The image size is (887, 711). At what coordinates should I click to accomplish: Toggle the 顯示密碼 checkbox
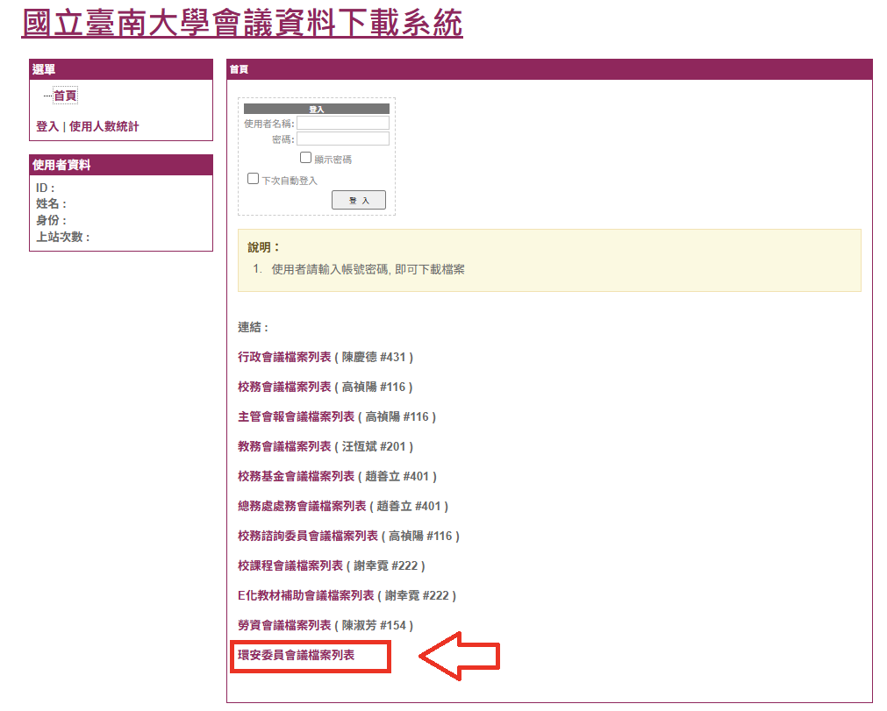click(305, 158)
